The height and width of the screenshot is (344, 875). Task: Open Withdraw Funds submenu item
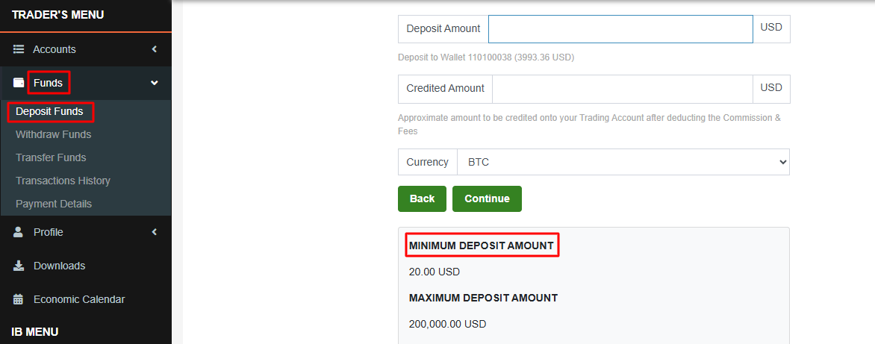pos(54,134)
